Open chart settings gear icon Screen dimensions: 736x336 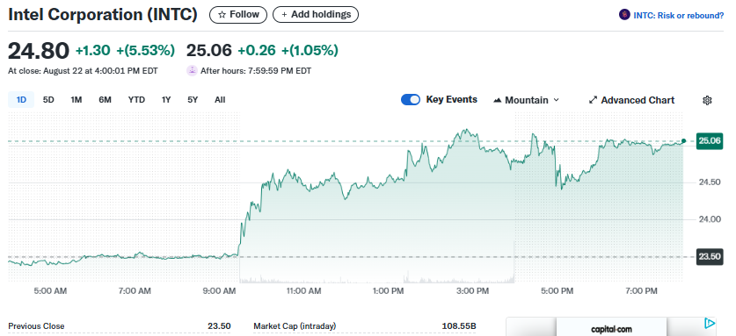pyautogui.click(x=707, y=100)
